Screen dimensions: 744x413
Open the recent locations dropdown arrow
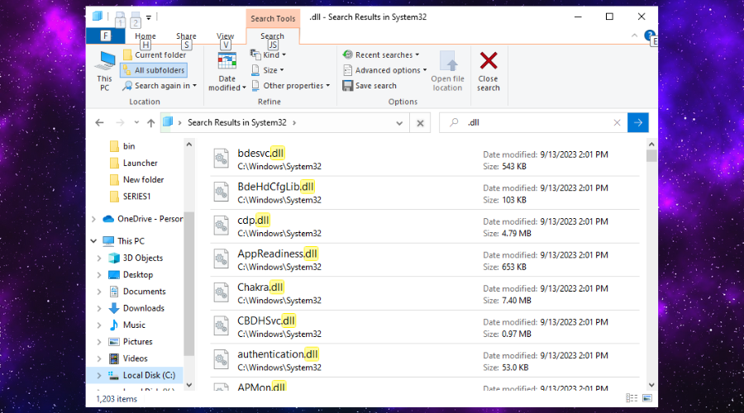coord(136,123)
